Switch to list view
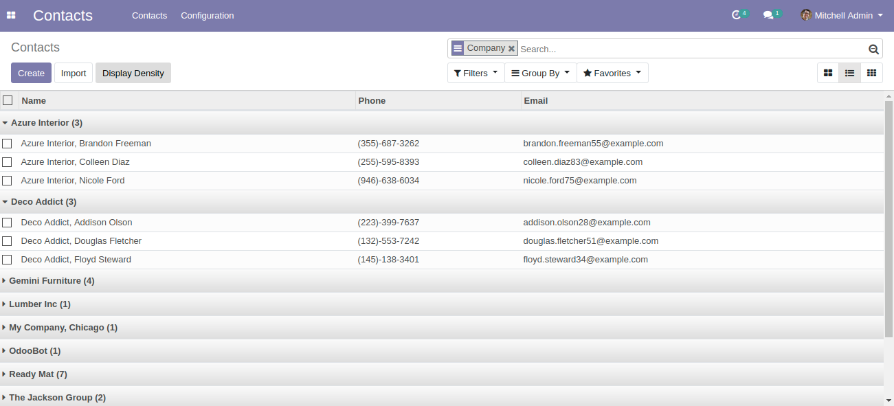Screen dimensions: 894x406 (849, 73)
